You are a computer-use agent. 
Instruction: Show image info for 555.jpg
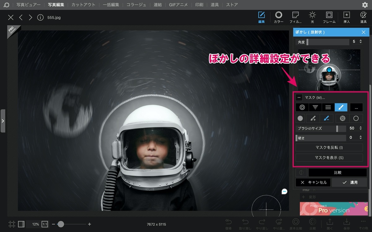tap(40, 17)
